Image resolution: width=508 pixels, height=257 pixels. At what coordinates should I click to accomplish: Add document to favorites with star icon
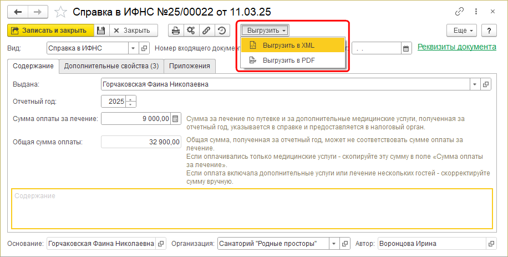click(x=60, y=12)
